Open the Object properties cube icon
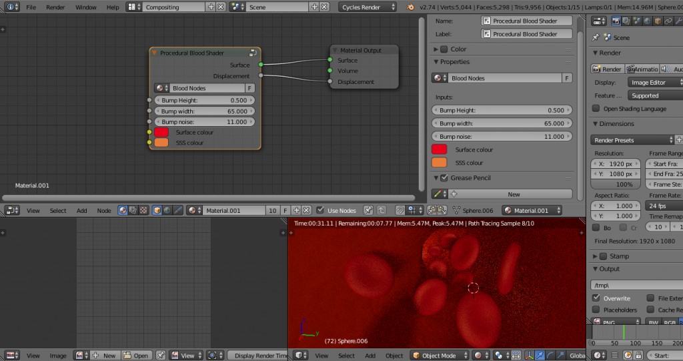Screen dimensions: 683x361 coord(658,21)
